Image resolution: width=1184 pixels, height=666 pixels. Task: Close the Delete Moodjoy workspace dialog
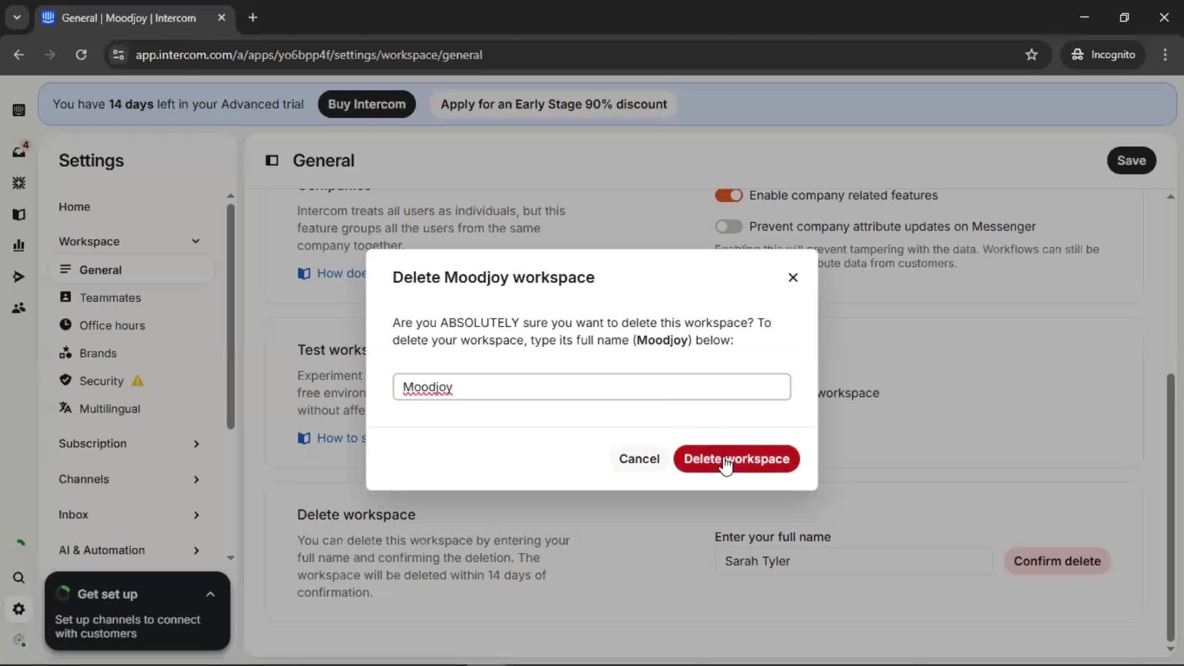click(x=793, y=277)
